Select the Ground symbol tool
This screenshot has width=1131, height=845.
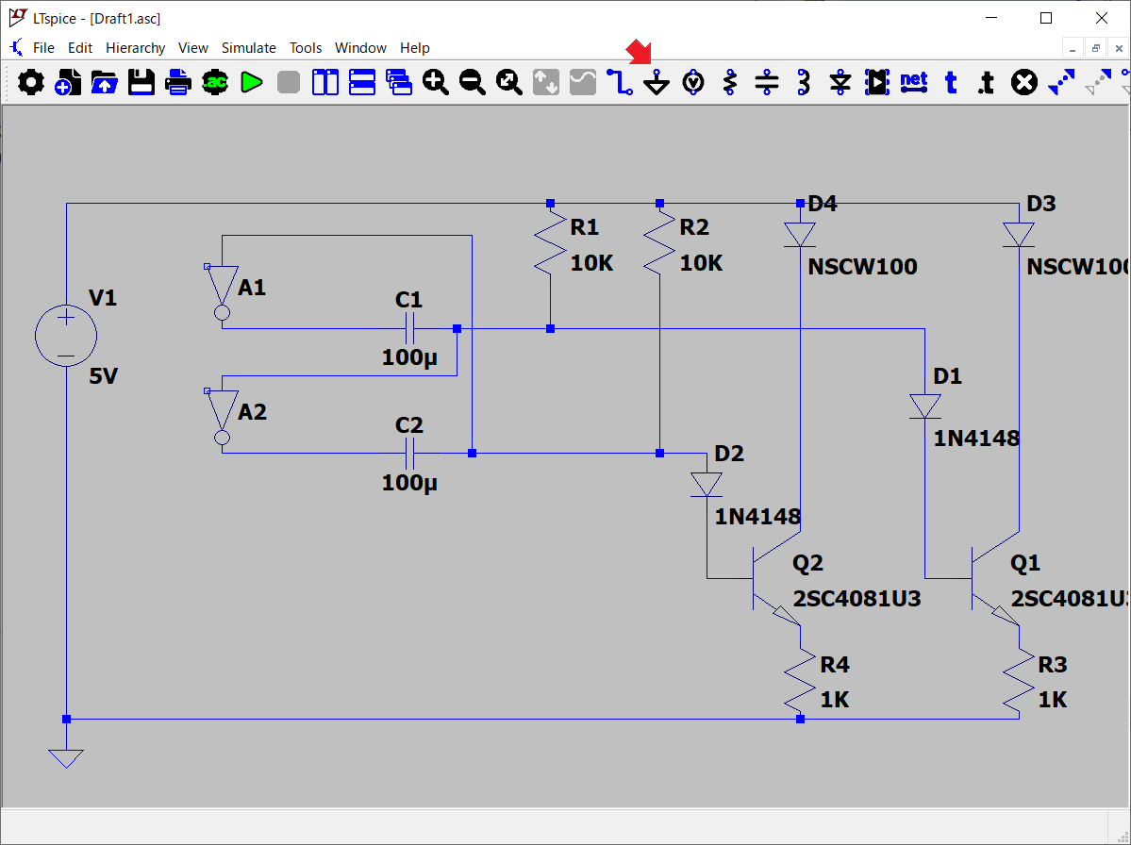657,84
